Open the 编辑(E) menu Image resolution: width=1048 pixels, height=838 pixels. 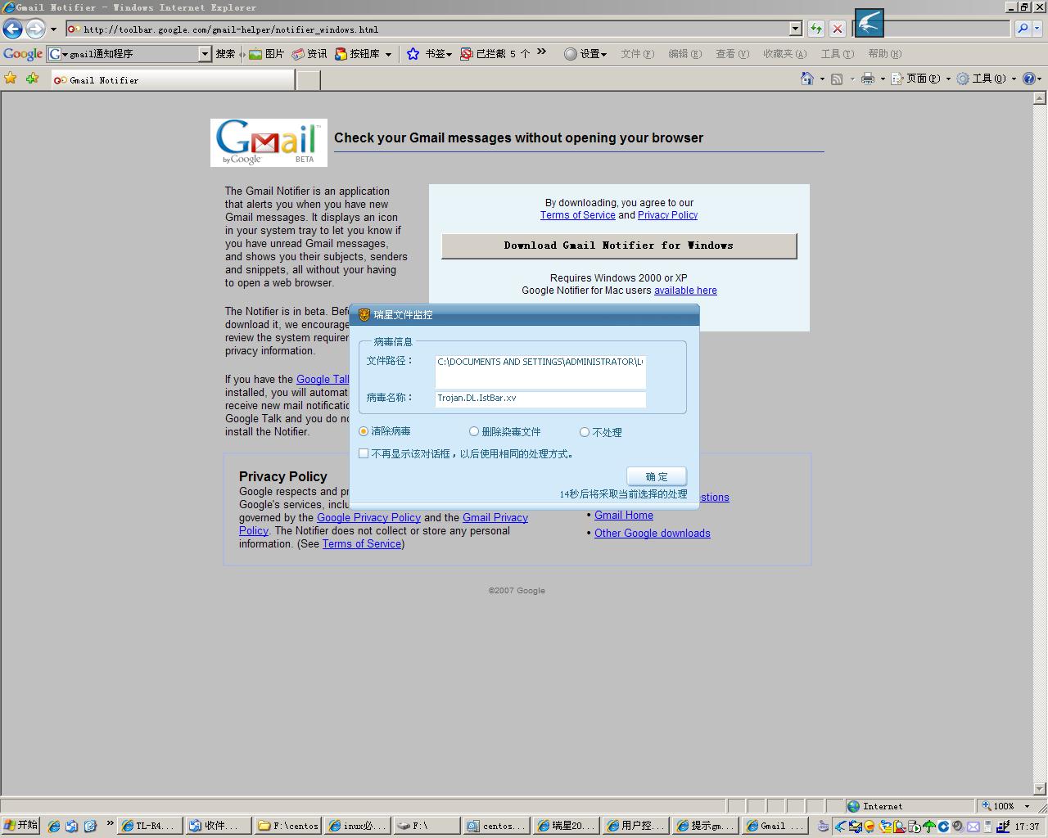684,54
